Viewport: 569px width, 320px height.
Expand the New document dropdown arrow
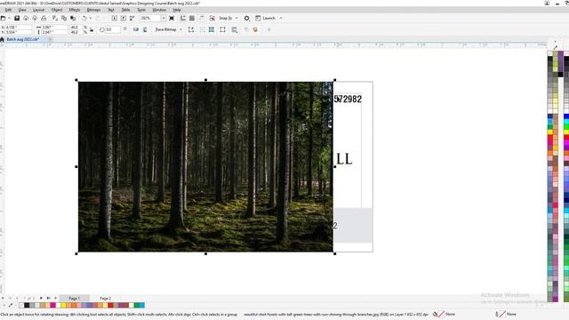tap(9, 18)
